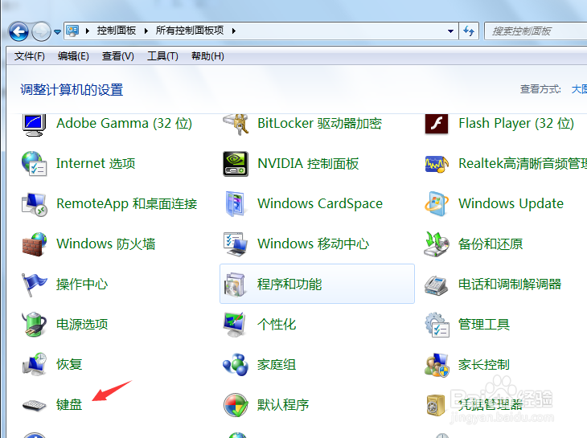Expand the arrow after 所有控制面板项 breadcrumb
587x438 pixels.
234,31
